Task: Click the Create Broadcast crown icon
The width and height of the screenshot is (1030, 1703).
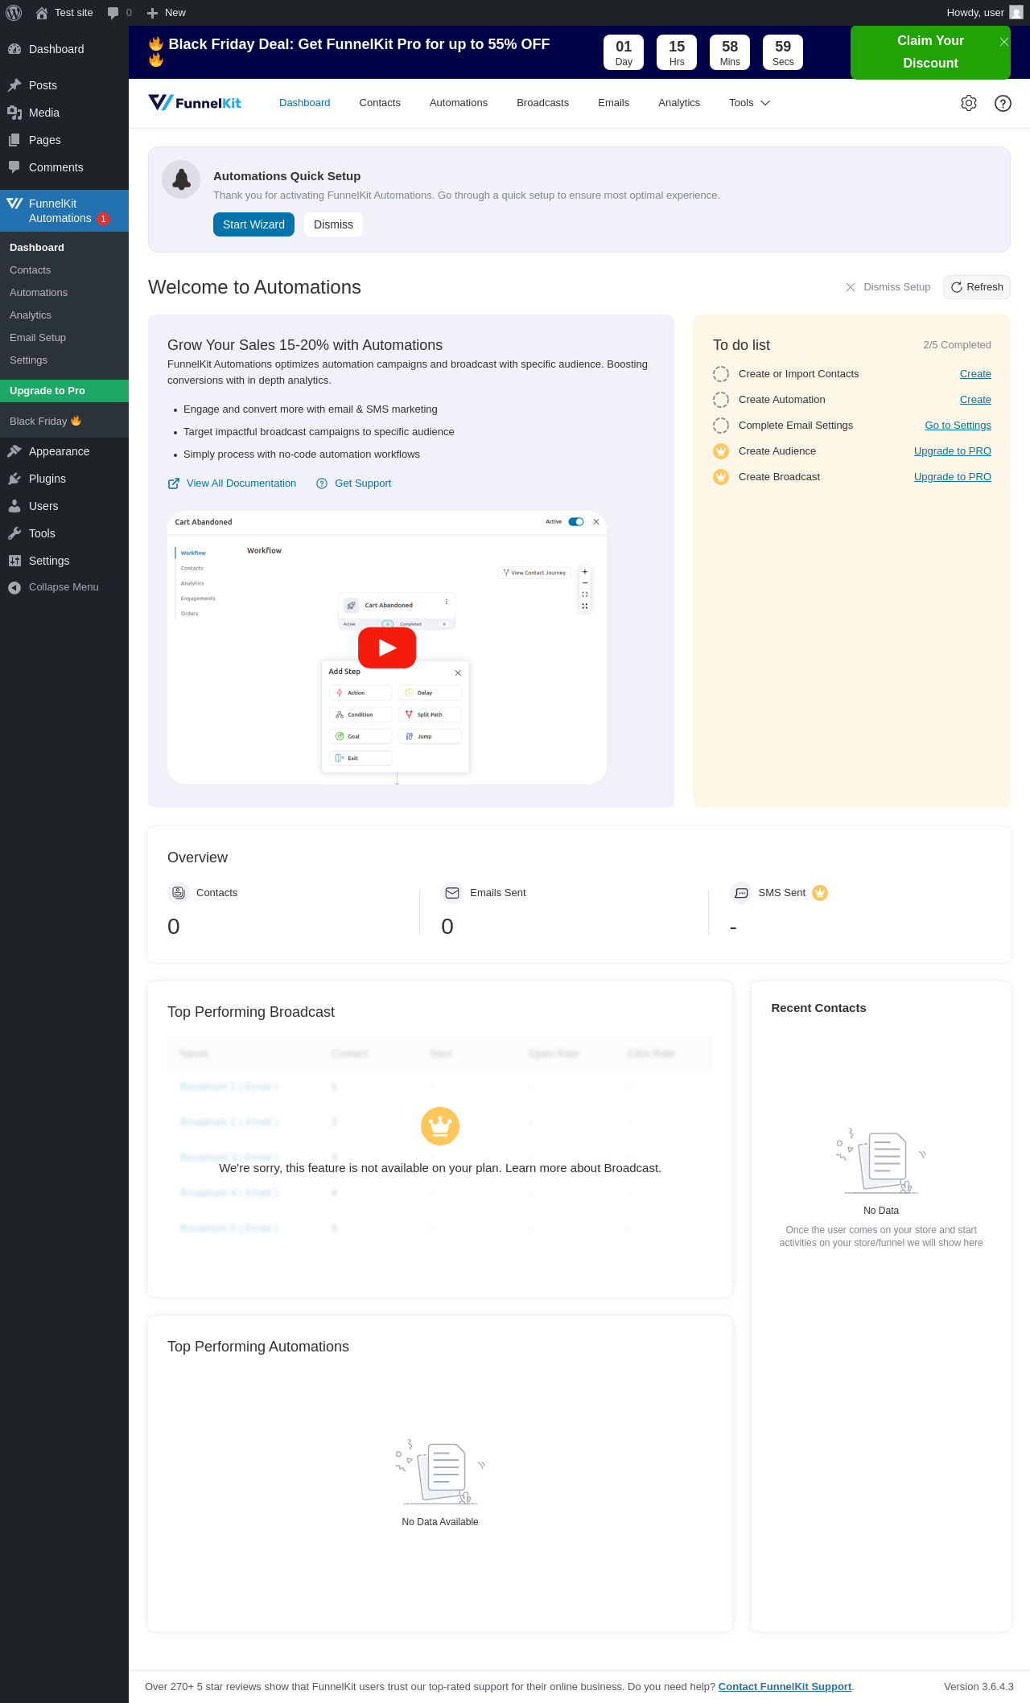Action: click(x=721, y=477)
